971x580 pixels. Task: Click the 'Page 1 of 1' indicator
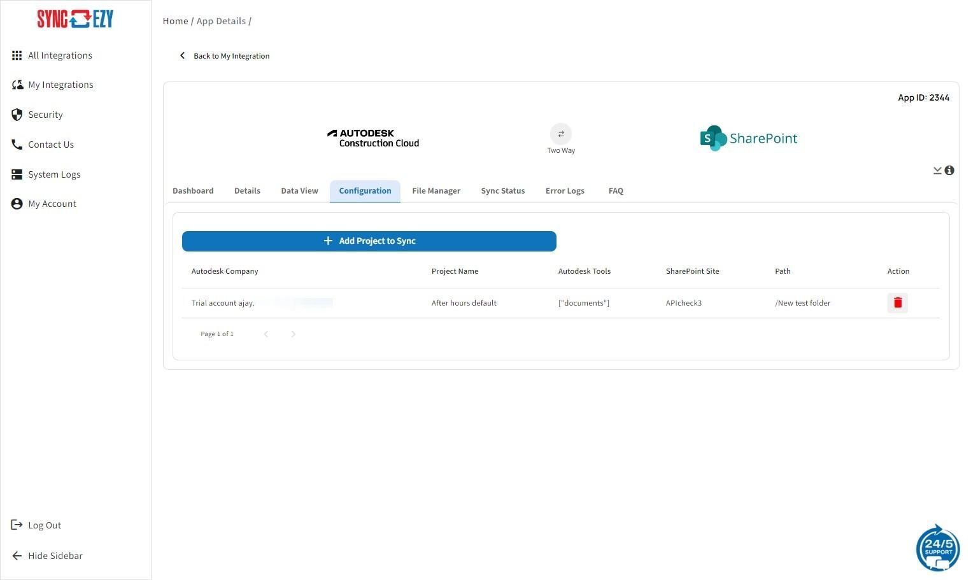(217, 334)
